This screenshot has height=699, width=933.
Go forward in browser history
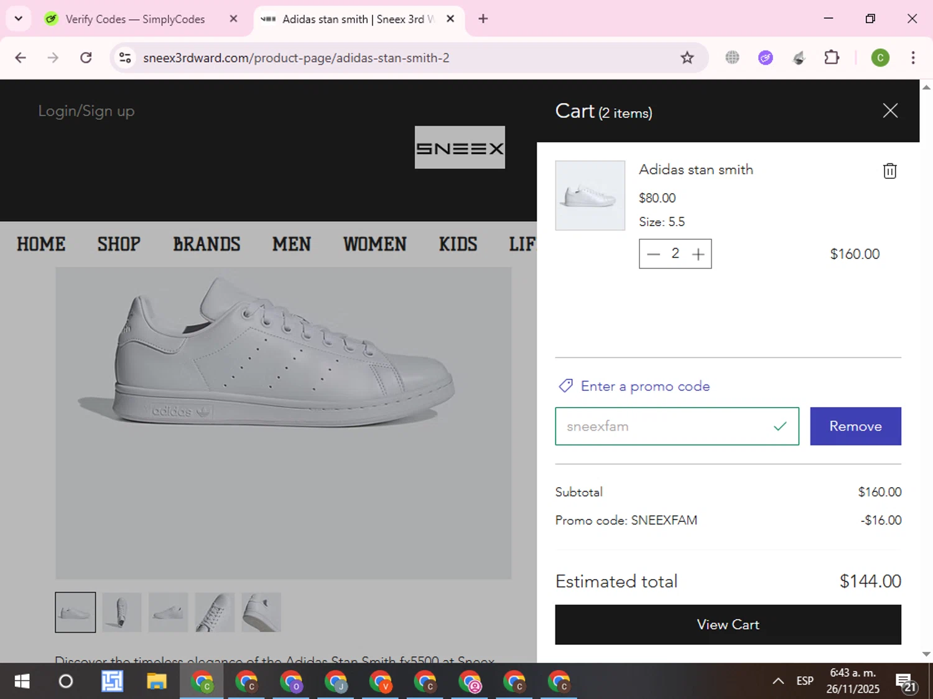tap(53, 58)
